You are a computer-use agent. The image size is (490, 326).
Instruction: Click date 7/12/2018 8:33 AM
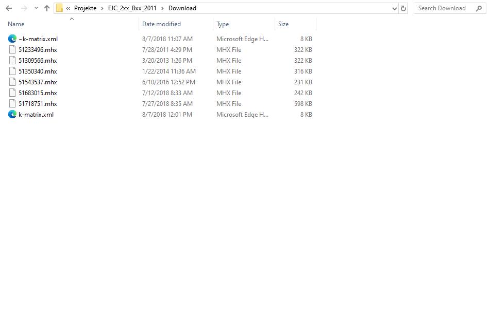coord(167,93)
